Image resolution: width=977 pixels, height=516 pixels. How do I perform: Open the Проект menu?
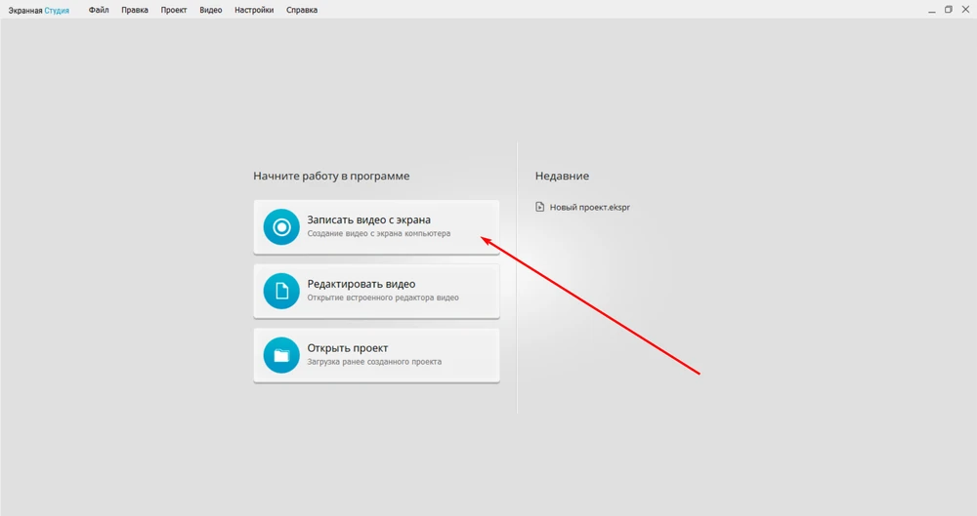click(x=174, y=10)
